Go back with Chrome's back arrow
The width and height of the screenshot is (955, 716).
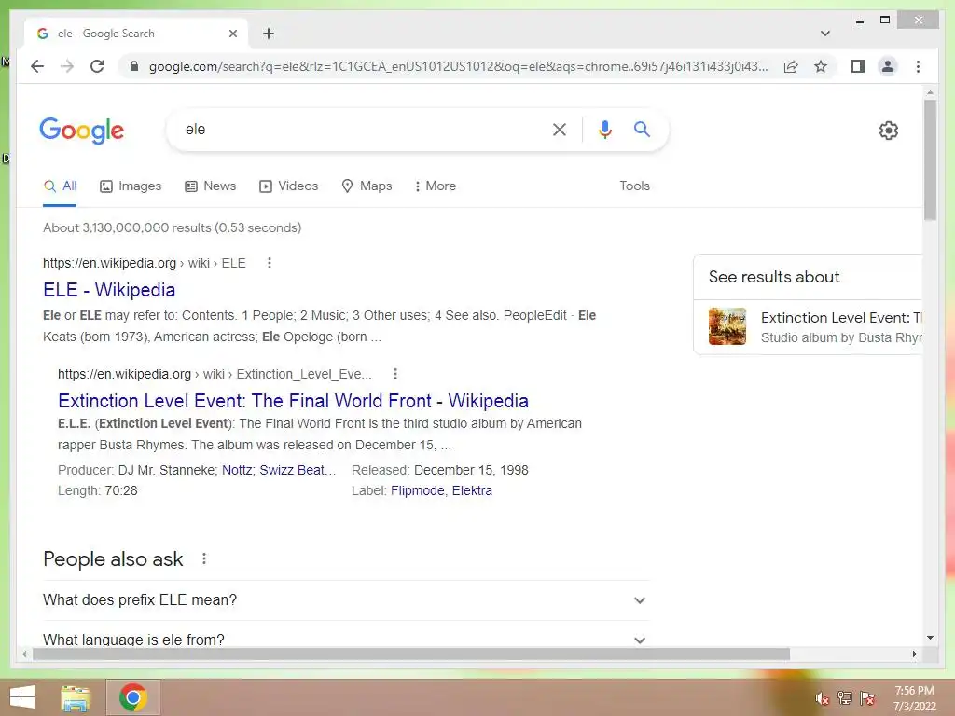click(37, 66)
